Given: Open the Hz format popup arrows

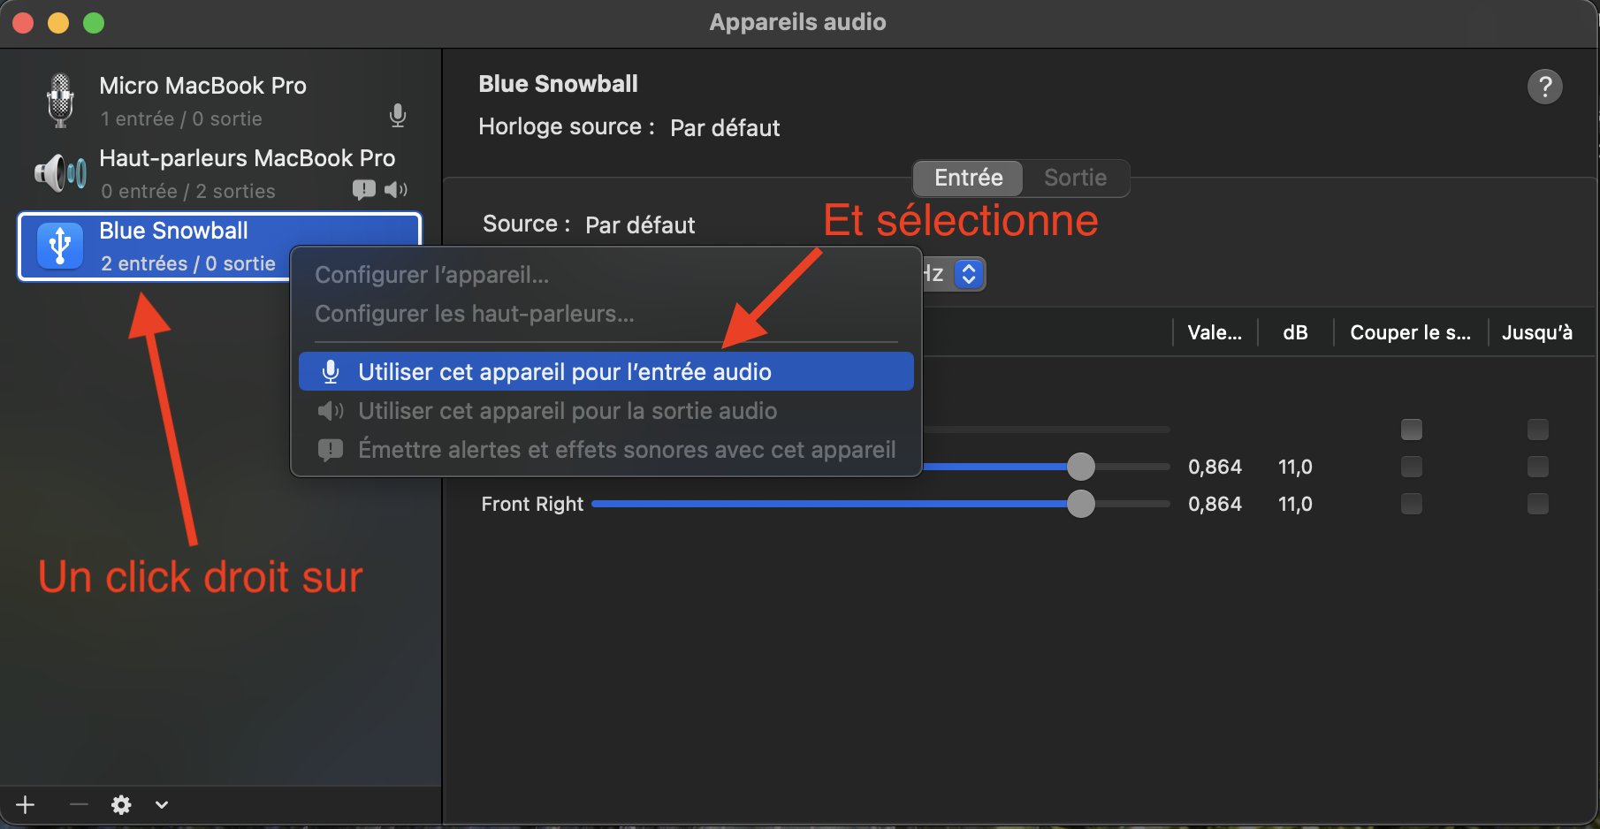Looking at the screenshot, I should click(969, 274).
